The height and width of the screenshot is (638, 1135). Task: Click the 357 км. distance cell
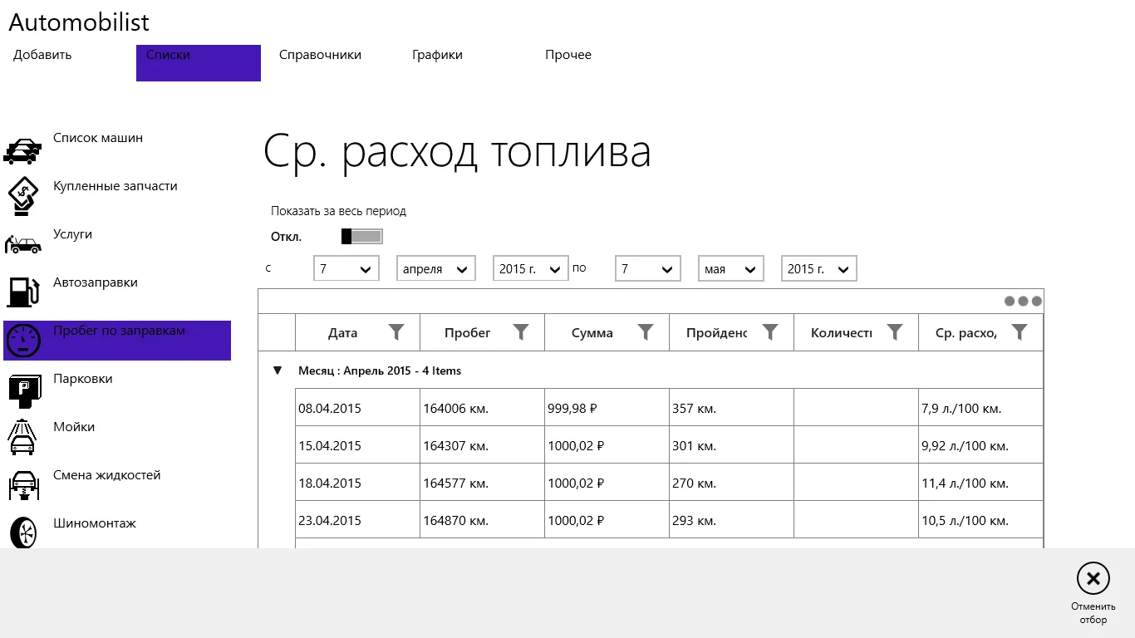coord(732,408)
